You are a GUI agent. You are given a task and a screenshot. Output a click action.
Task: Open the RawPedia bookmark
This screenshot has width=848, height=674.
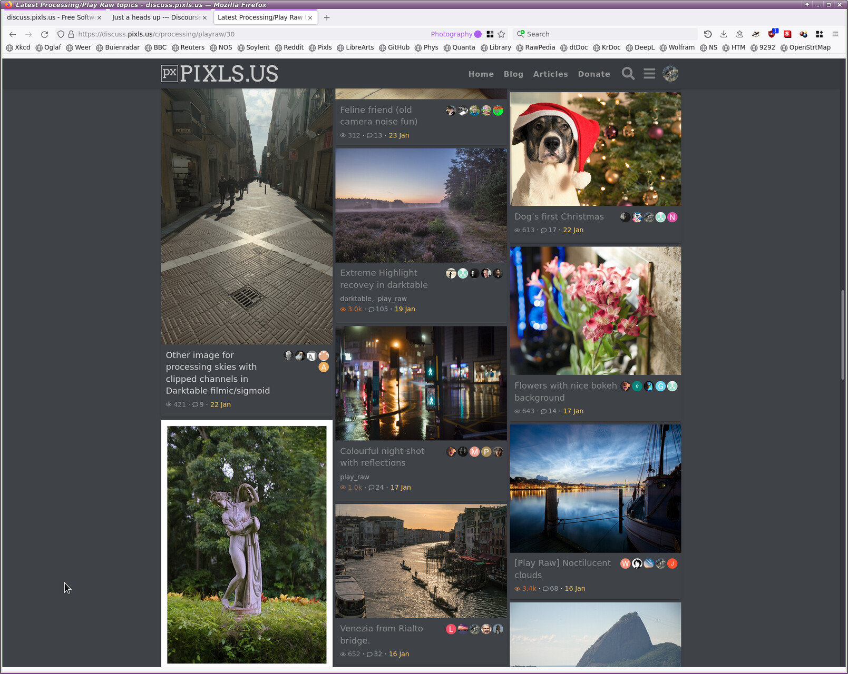[536, 47]
